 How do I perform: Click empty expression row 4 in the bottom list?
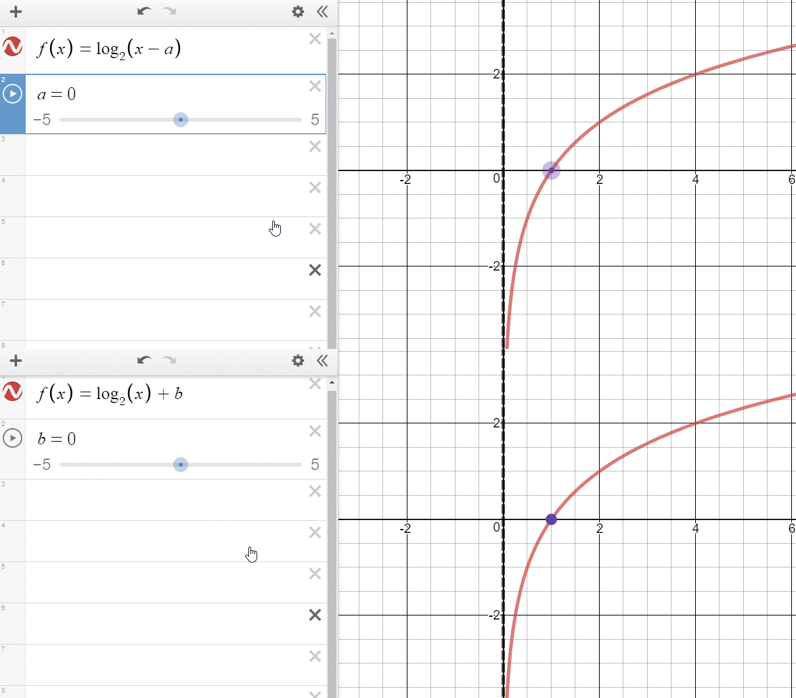pos(176,541)
